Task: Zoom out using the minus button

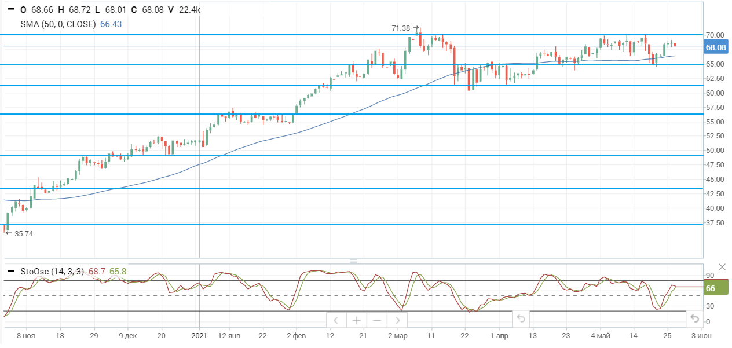Action: (377, 320)
